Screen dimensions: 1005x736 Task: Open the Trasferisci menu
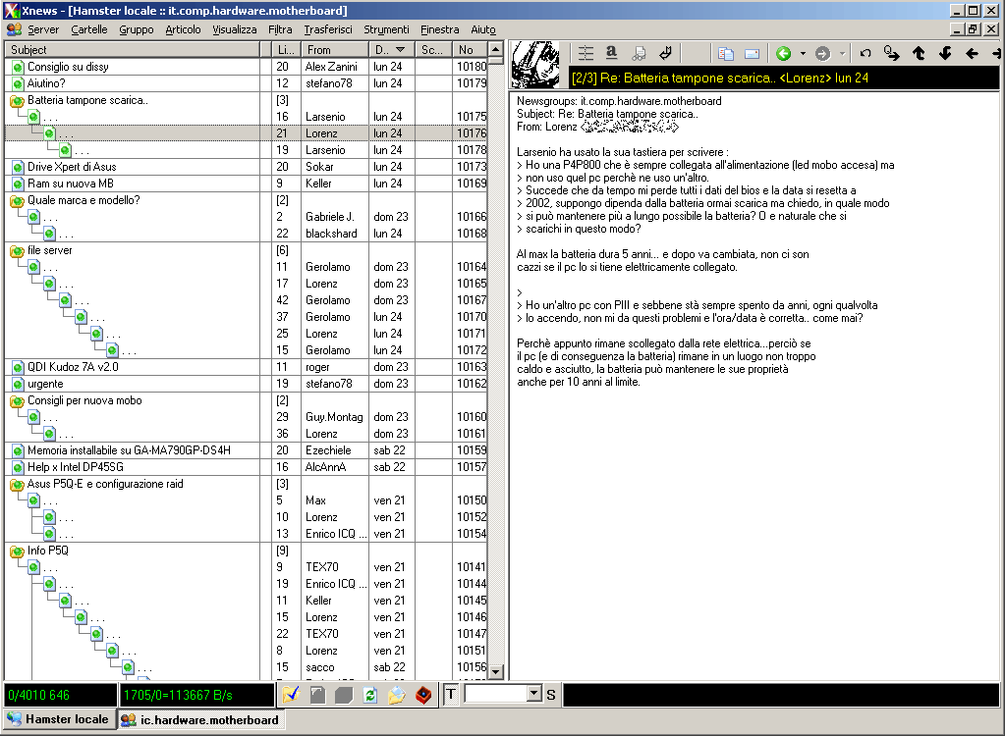click(x=328, y=29)
